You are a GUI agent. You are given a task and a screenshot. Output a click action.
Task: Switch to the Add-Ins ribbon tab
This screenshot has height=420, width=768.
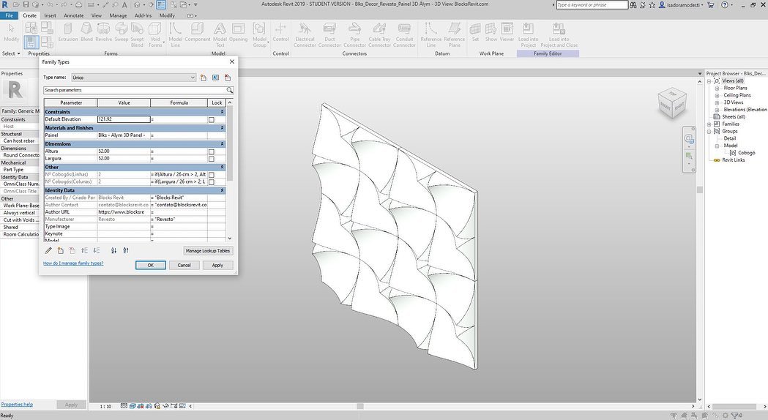click(143, 15)
